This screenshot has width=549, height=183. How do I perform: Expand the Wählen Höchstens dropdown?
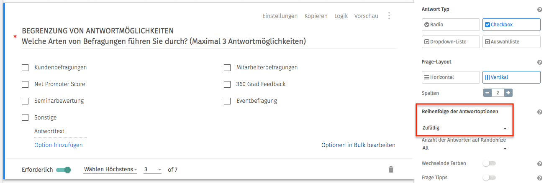click(x=110, y=170)
